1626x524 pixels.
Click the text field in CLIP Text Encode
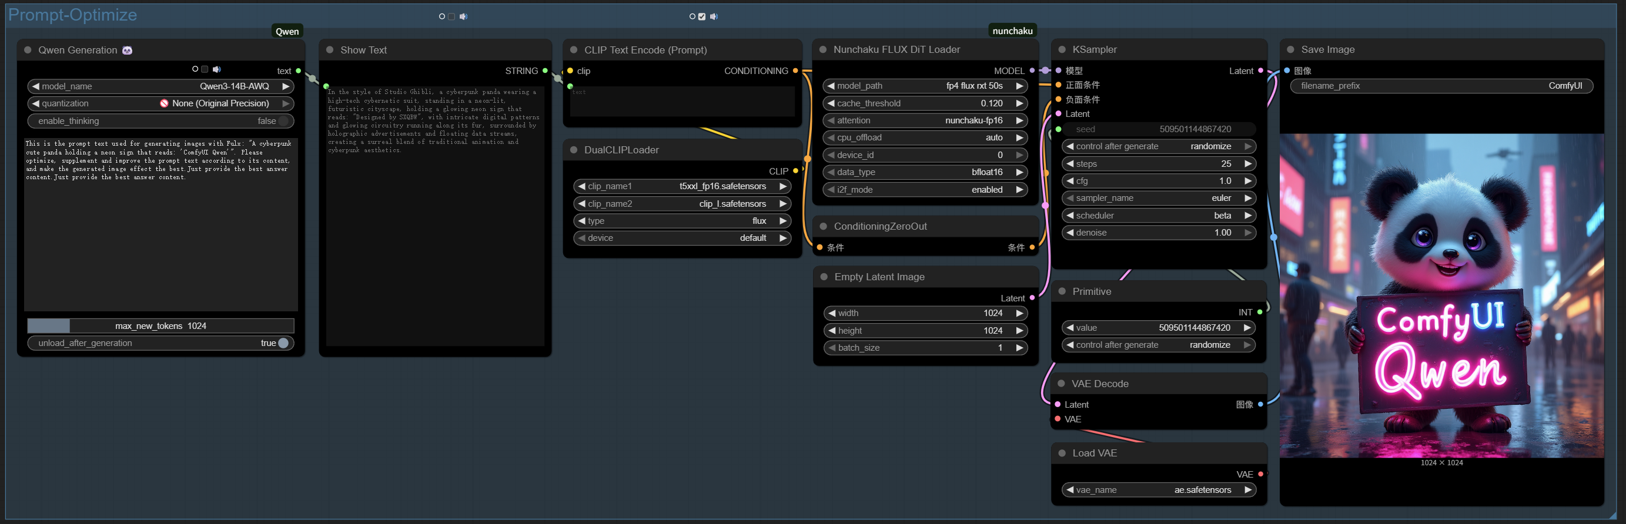(682, 102)
